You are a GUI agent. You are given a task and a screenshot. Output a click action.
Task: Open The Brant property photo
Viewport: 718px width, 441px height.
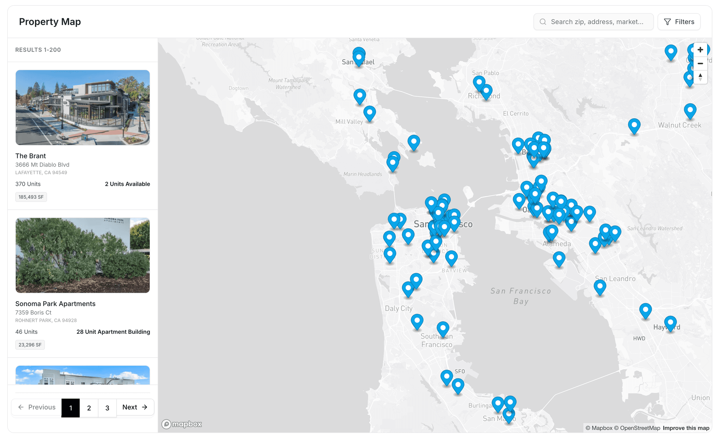coord(83,108)
